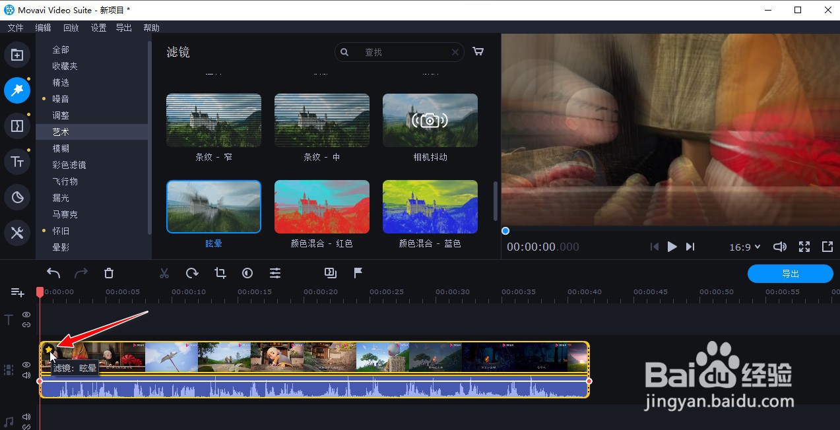This screenshot has height=430, width=840.
Task: Click the undo arrow in timeline toolbar
Action: pos(53,273)
